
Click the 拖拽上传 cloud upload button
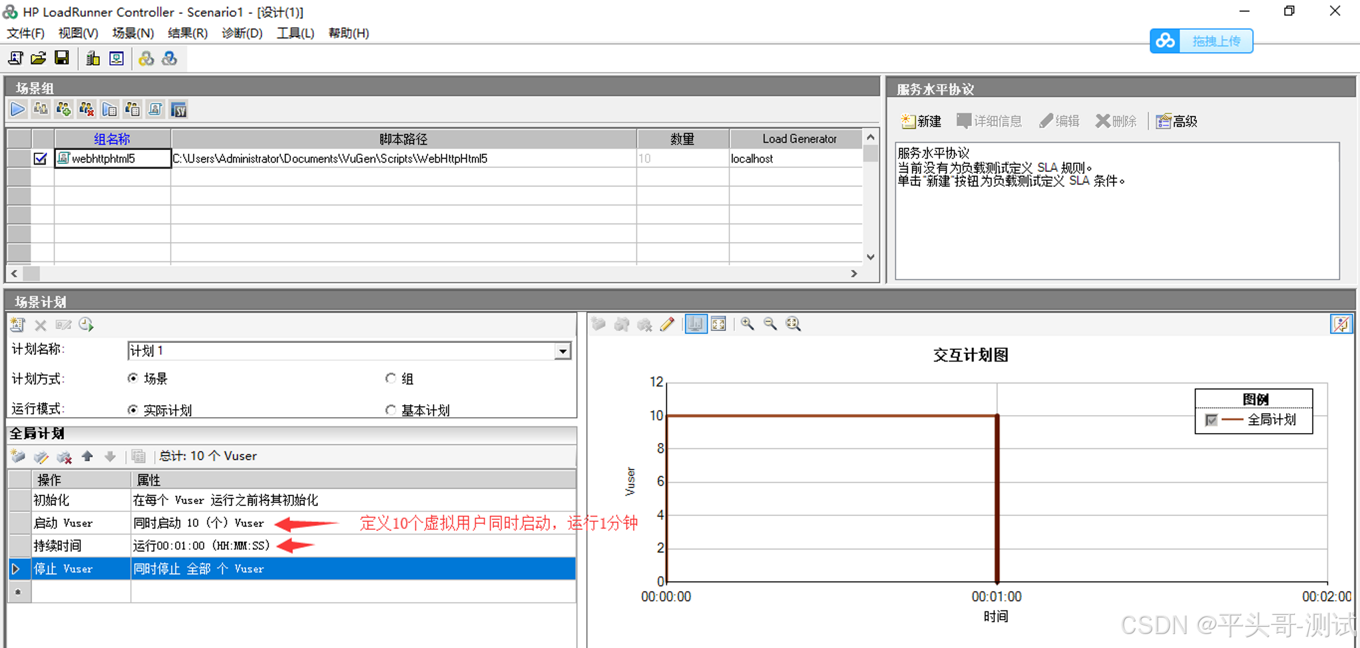1201,41
